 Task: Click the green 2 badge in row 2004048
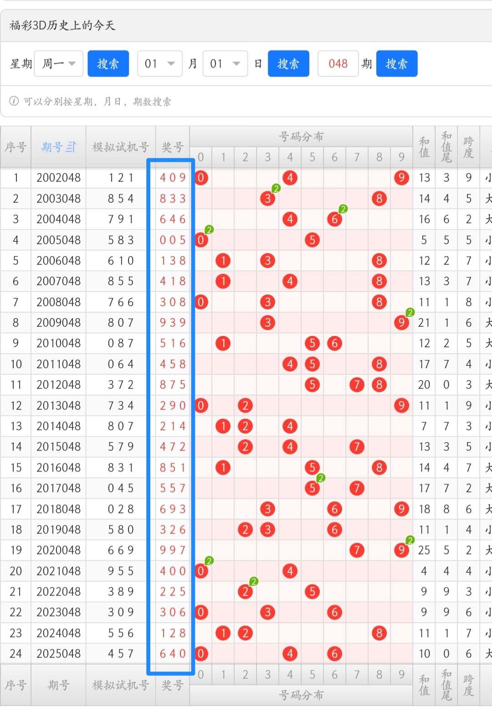point(343,209)
